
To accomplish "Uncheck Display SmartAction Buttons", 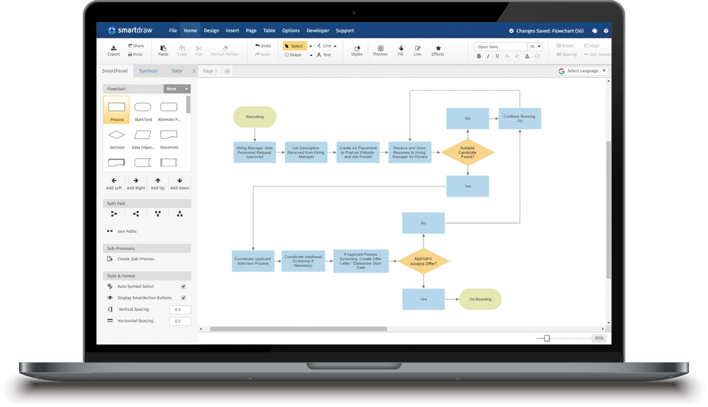I will [x=183, y=297].
